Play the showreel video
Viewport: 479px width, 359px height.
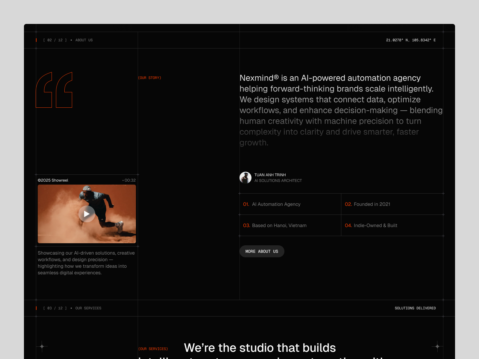point(87,214)
